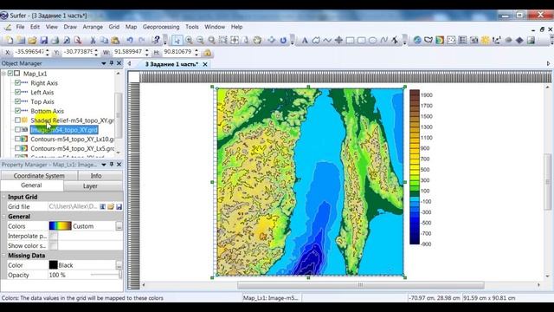Click the New document icon
Image resolution: width=554 pixels, height=312 pixels.
(10, 40)
